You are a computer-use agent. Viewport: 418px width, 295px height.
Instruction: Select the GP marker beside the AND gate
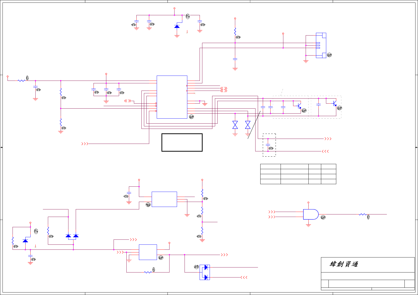point(323,217)
